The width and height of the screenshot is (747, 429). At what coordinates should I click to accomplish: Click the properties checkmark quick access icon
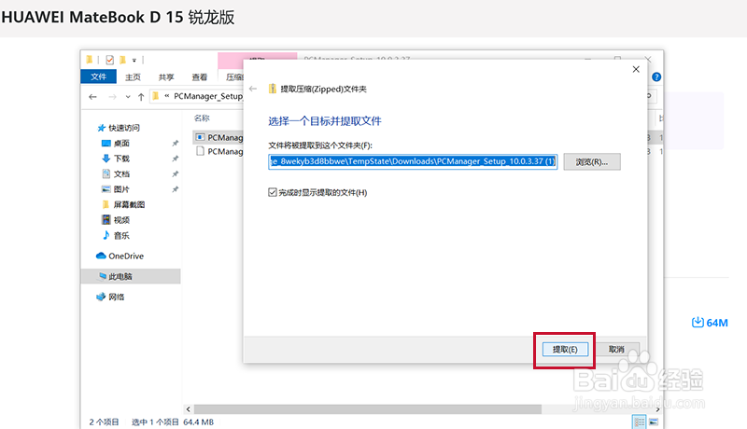109,60
